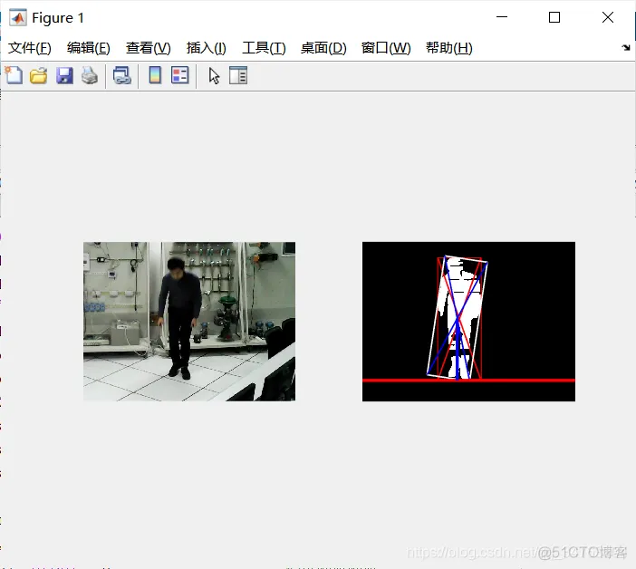Select the video frame image of the man
The height and width of the screenshot is (569, 636).
click(189, 322)
